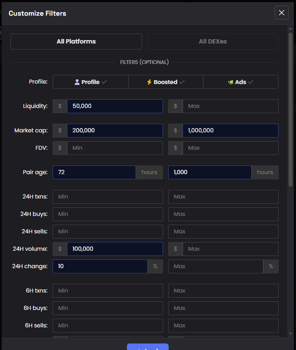Click the Customize Filters title

pyautogui.click(x=37, y=13)
